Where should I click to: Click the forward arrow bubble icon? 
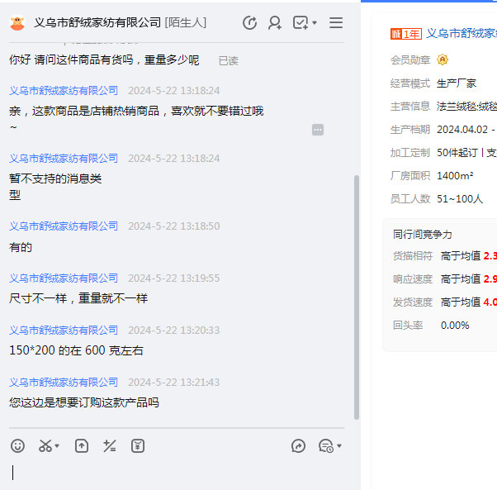pyautogui.click(x=298, y=446)
